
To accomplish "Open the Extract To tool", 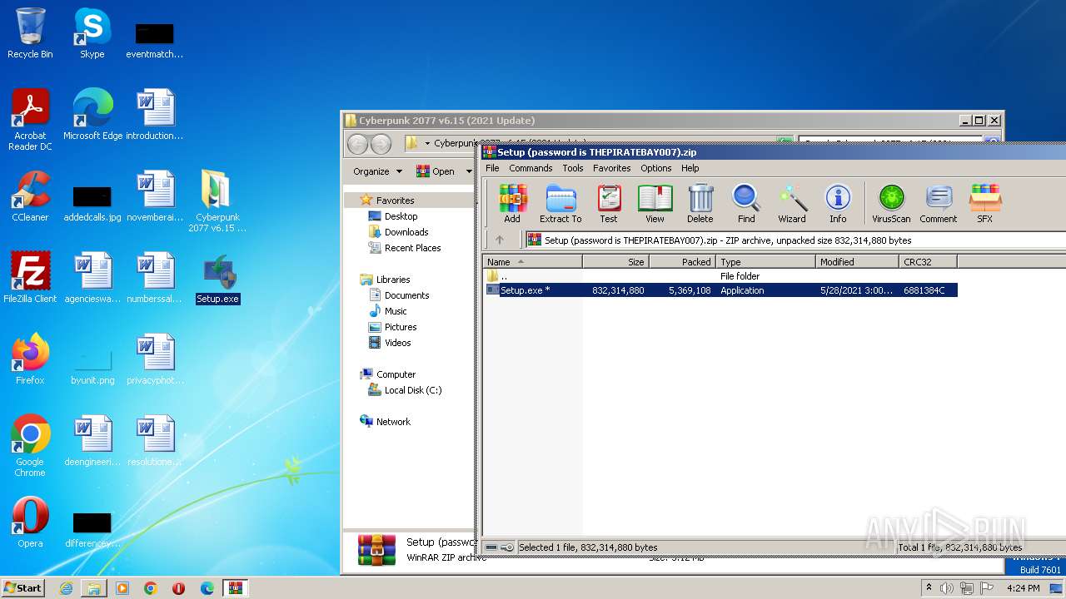I will pos(560,204).
